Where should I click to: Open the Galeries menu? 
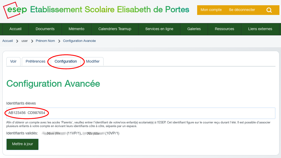click(x=194, y=29)
